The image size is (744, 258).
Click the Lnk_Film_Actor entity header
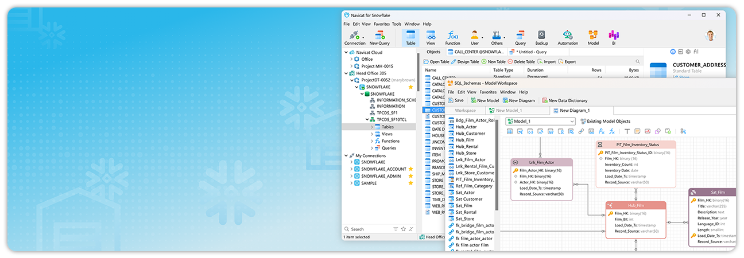coord(541,162)
